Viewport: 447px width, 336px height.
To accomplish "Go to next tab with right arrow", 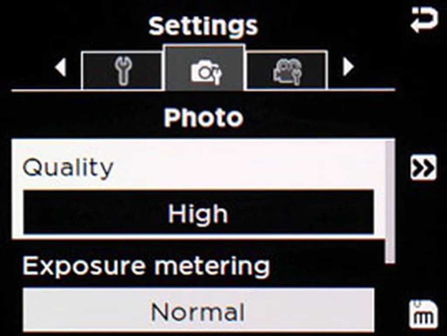I will (348, 68).
